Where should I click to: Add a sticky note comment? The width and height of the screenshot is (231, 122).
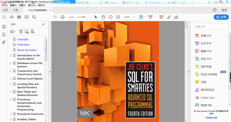(x=162, y=17)
